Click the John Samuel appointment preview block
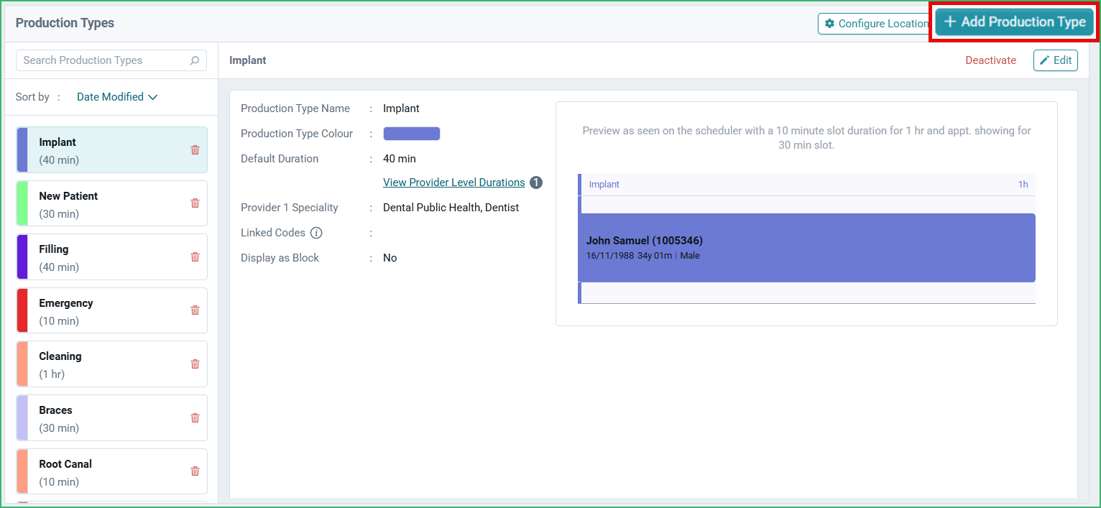 pyautogui.click(x=806, y=248)
